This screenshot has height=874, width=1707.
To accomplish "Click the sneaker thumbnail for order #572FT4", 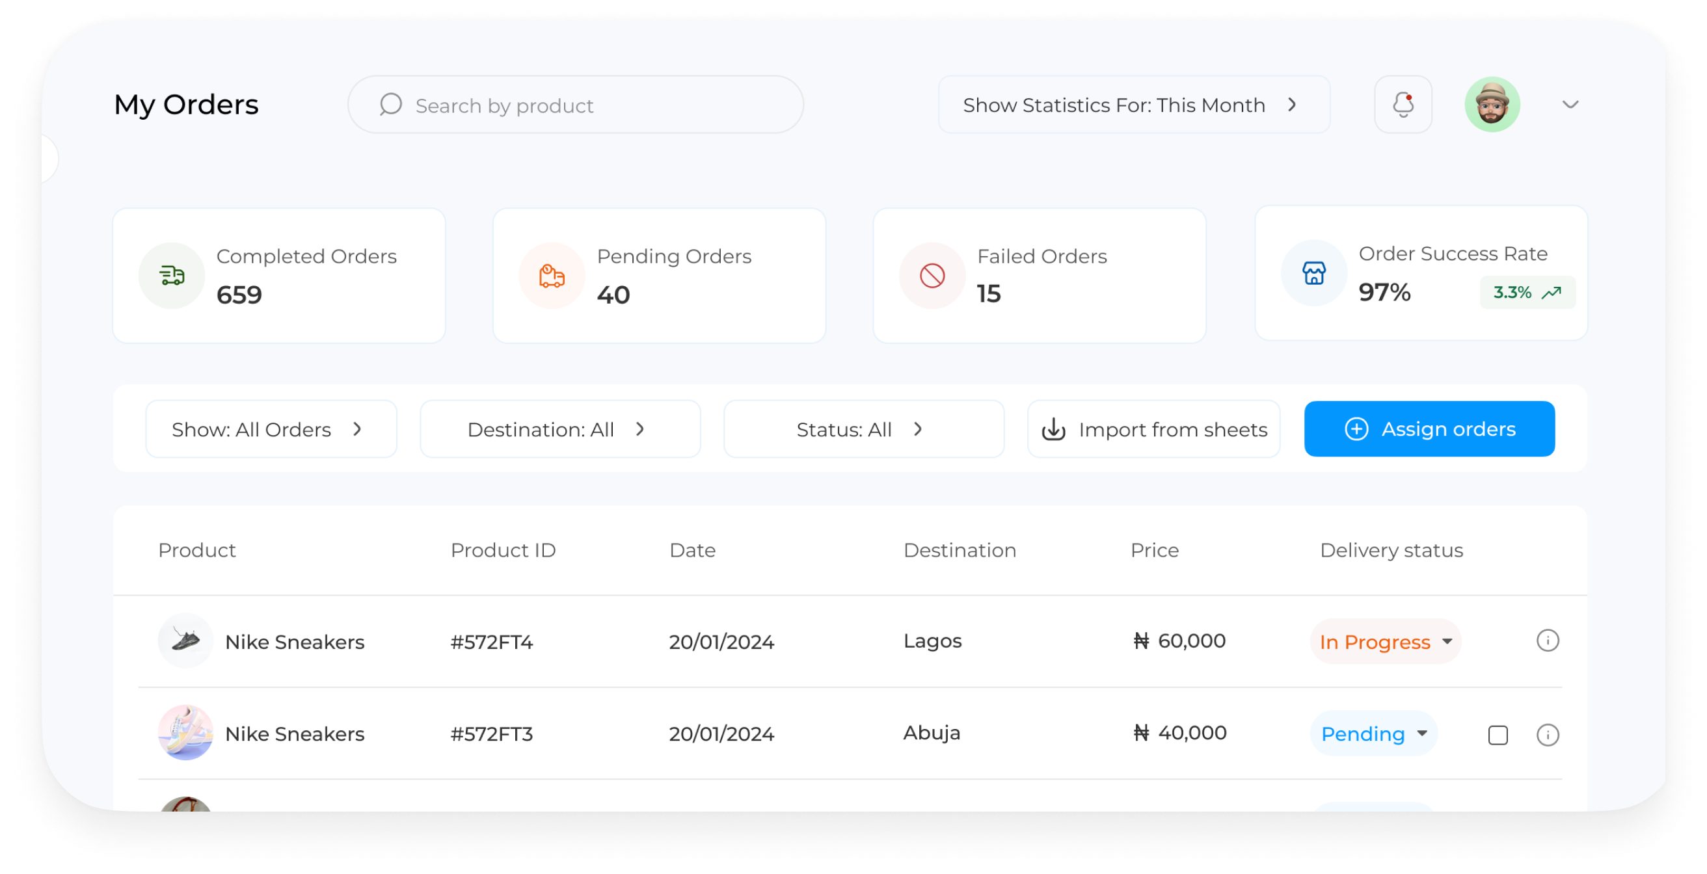I will (x=185, y=641).
